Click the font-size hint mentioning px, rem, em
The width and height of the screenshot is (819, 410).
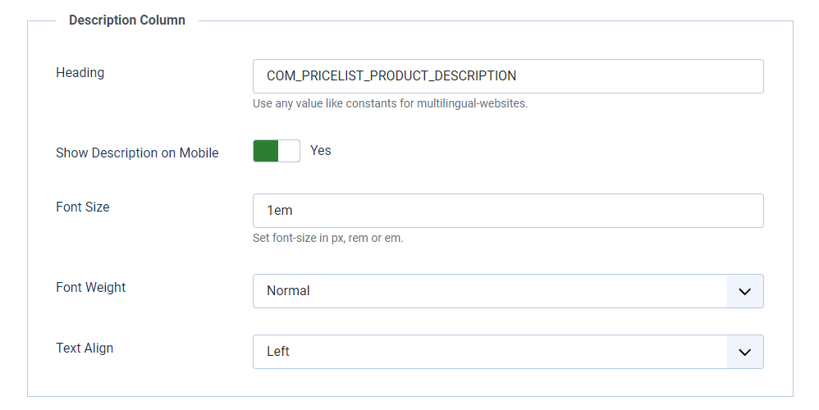(x=328, y=239)
